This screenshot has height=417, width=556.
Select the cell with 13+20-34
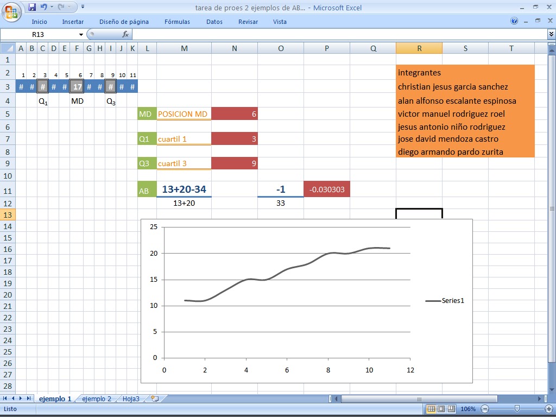coord(184,189)
